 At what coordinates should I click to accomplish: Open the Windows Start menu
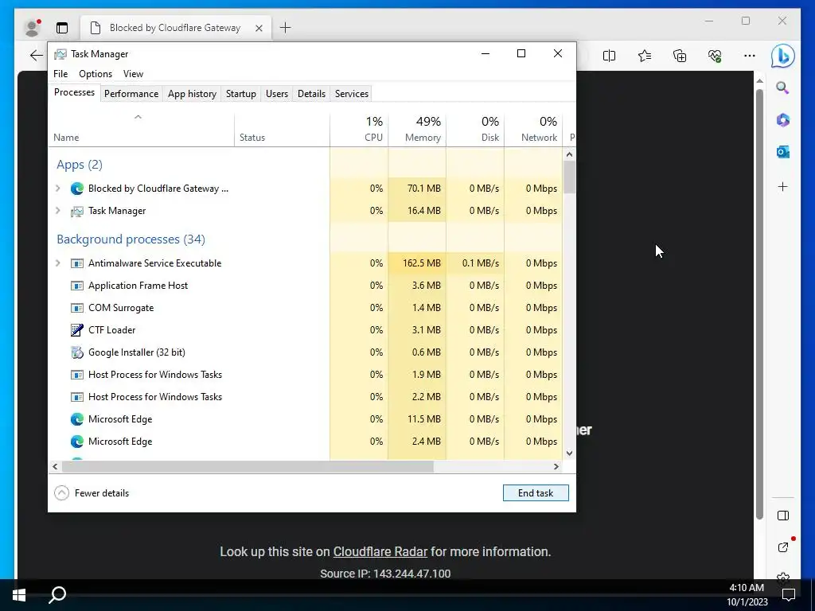point(19,595)
